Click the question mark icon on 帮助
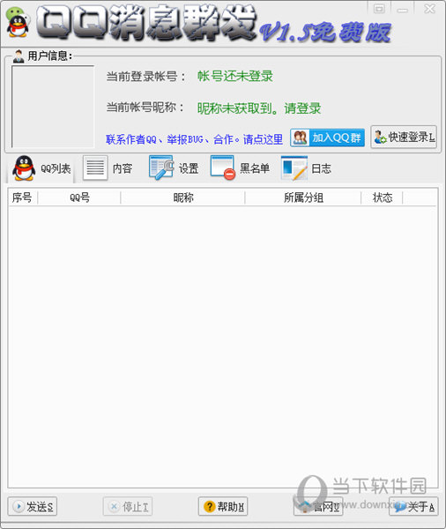The height and width of the screenshot is (529, 446). pyautogui.click(x=209, y=506)
